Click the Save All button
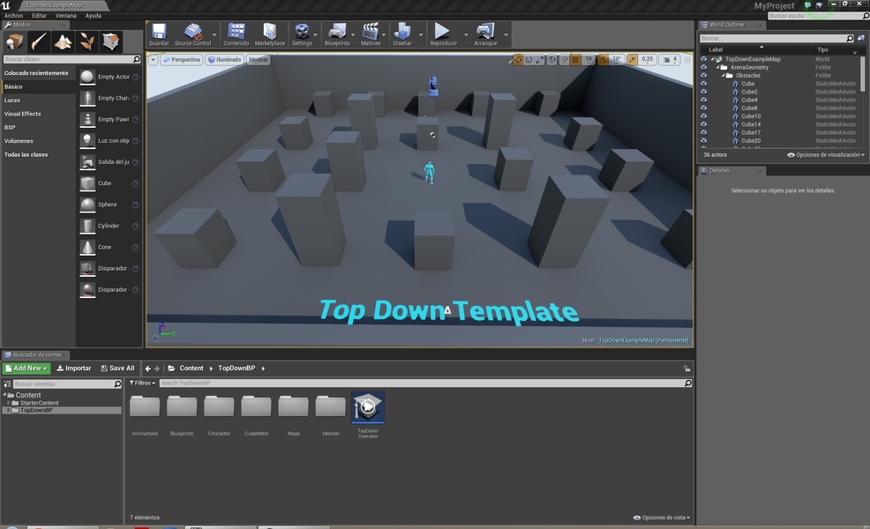This screenshot has height=529, width=870. [x=117, y=369]
